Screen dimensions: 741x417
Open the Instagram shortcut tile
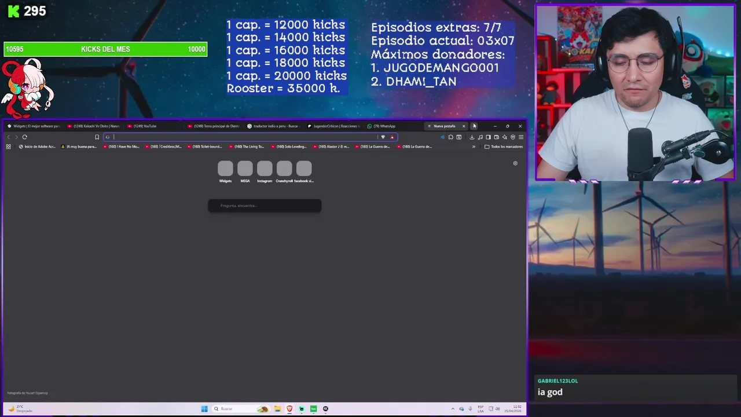pos(265,171)
